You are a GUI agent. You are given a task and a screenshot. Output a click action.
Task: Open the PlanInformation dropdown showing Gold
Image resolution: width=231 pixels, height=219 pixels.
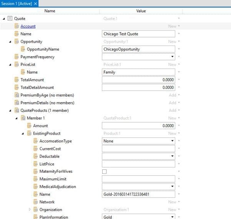click(172, 217)
